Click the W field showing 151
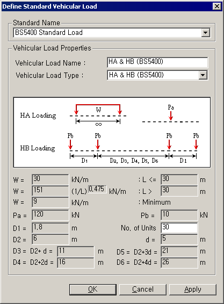The height and width of the screenshot is (304, 224). (50, 191)
